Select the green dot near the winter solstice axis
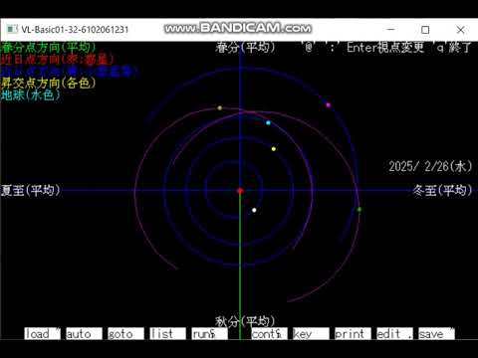The image size is (478, 358). [359, 210]
